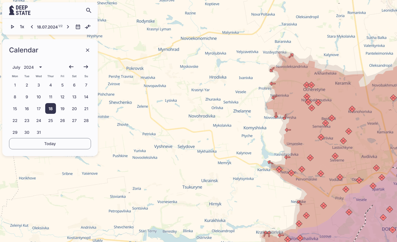The image size is (397, 242).
Task: Select July 24 in the calendar
Action: point(39,121)
